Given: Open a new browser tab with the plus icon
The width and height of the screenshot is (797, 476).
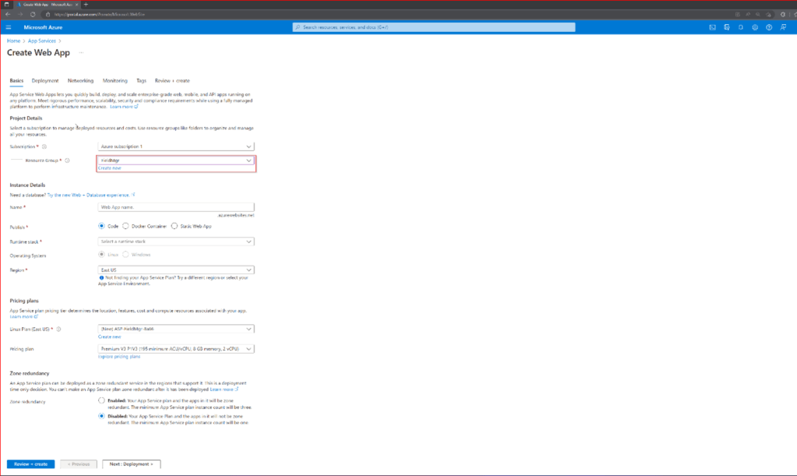Looking at the screenshot, I should coord(86,5).
